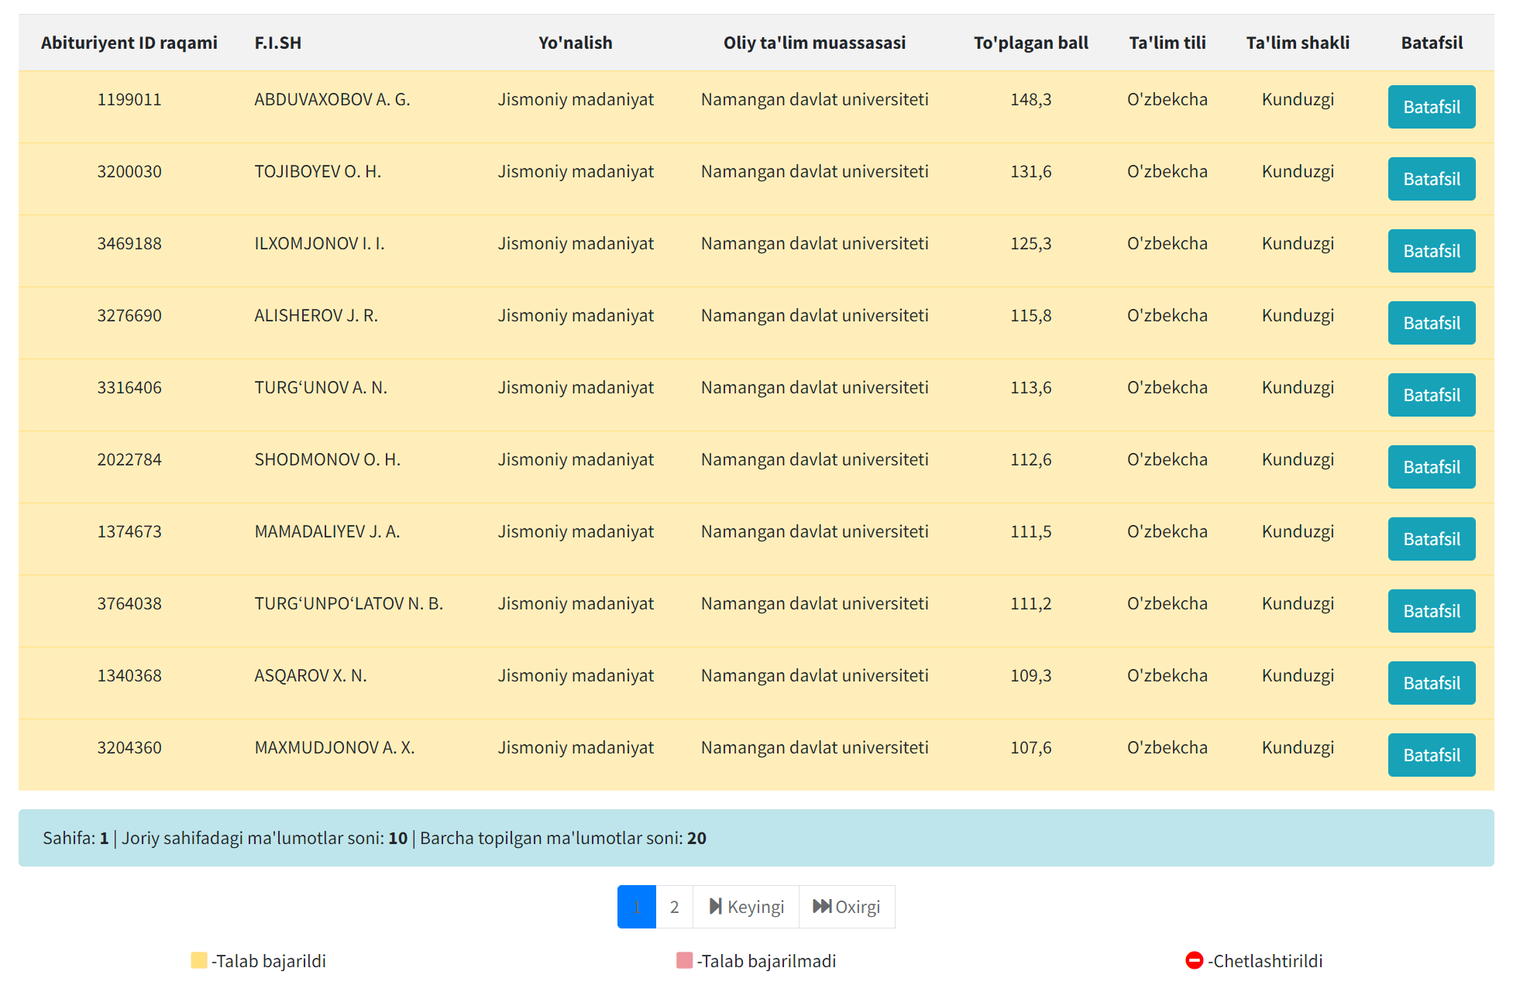The image size is (1513, 985).
Task: Click the Yo'nalish column header
Action: tap(576, 43)
